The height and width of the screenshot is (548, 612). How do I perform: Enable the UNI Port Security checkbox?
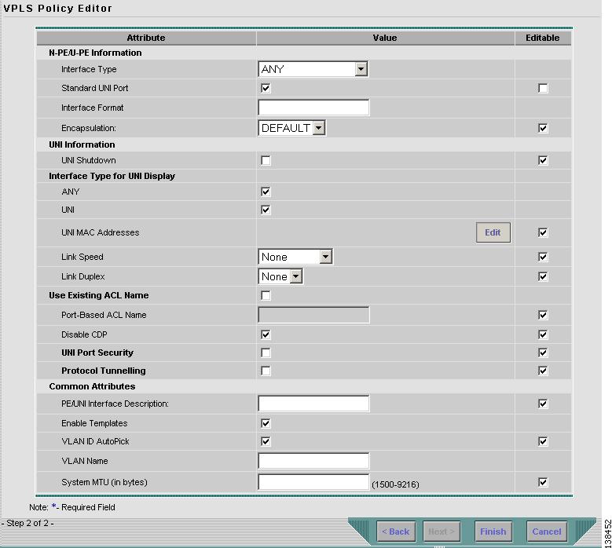click(x=266, y=353)
